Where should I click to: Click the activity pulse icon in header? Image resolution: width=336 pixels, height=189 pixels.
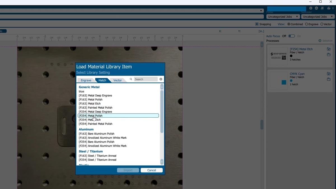316,8
